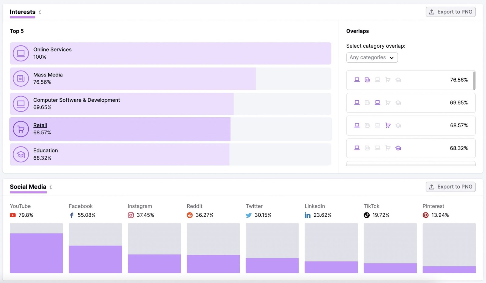
Task: Click the Mass Media document icon
Action: coord(21,78)
